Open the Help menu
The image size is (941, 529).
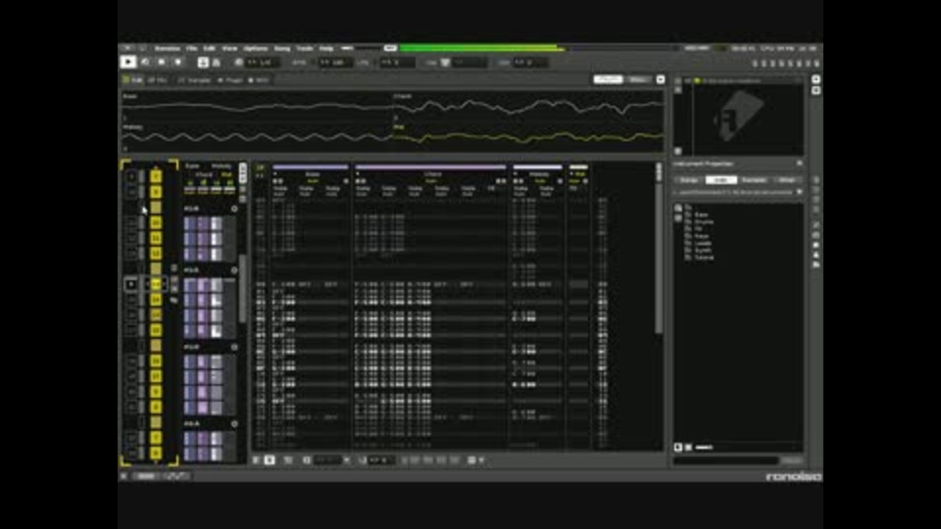coord(325,48)
